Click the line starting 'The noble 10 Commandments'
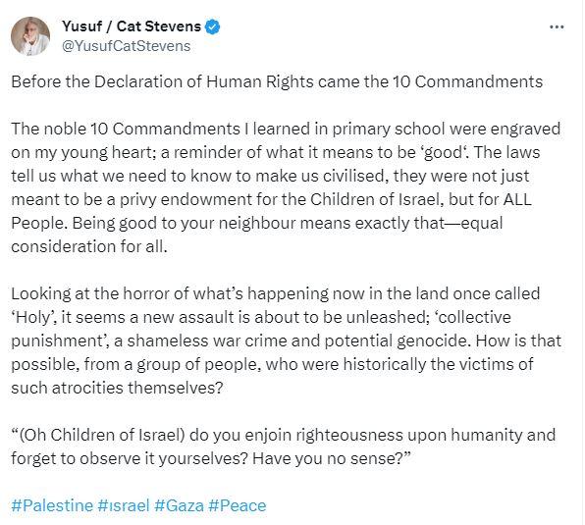The image size is (585, 525). pyautogui.click(x=286, y=129)
